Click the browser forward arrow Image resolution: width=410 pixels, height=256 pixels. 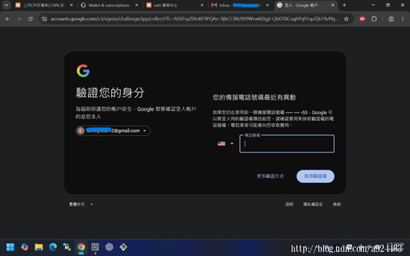click(19, 19)
